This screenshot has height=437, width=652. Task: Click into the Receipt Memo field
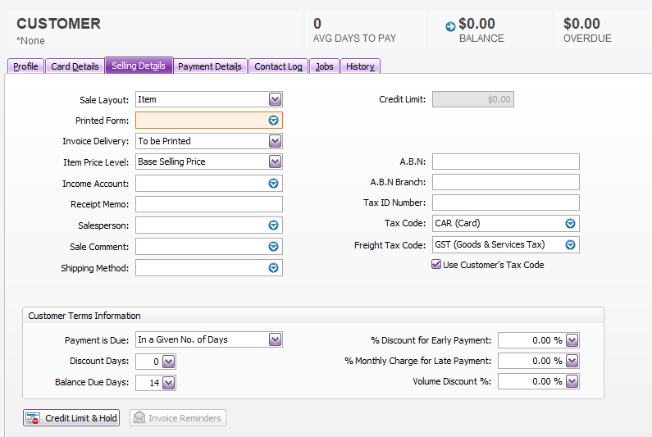208,204
